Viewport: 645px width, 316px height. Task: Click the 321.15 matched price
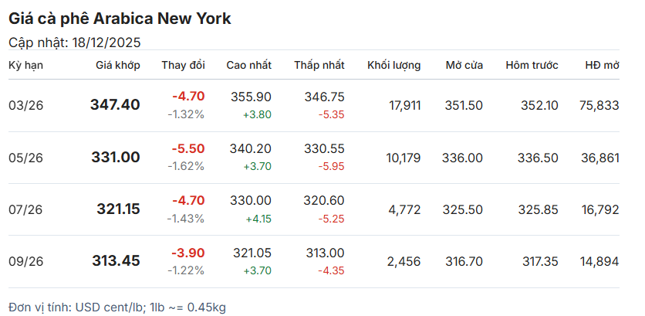click(118, 209)
